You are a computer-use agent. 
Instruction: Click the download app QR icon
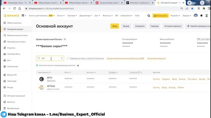207,16
